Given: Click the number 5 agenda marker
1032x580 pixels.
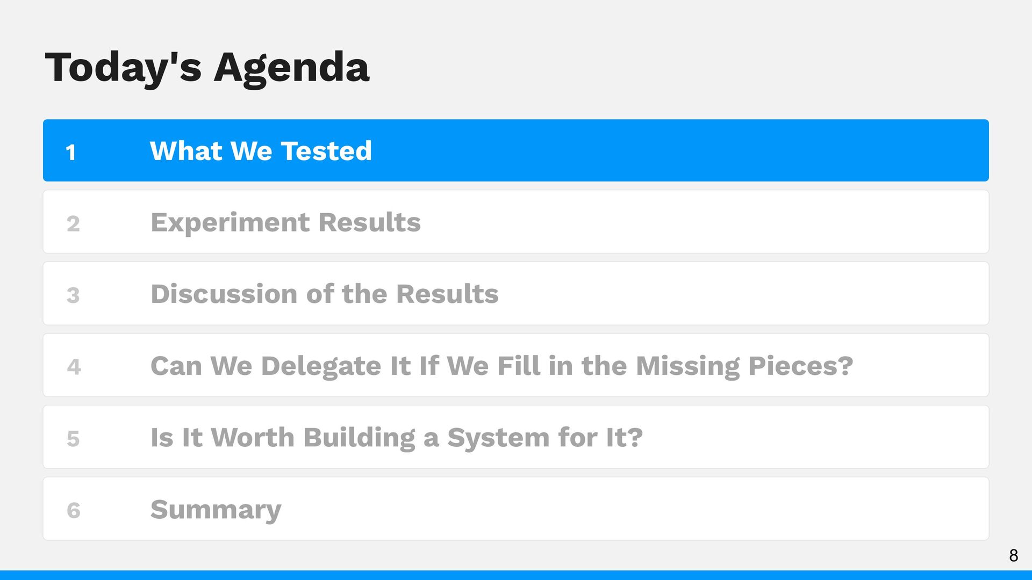Looking at the screenshot, I should click(x=73, y=439).
